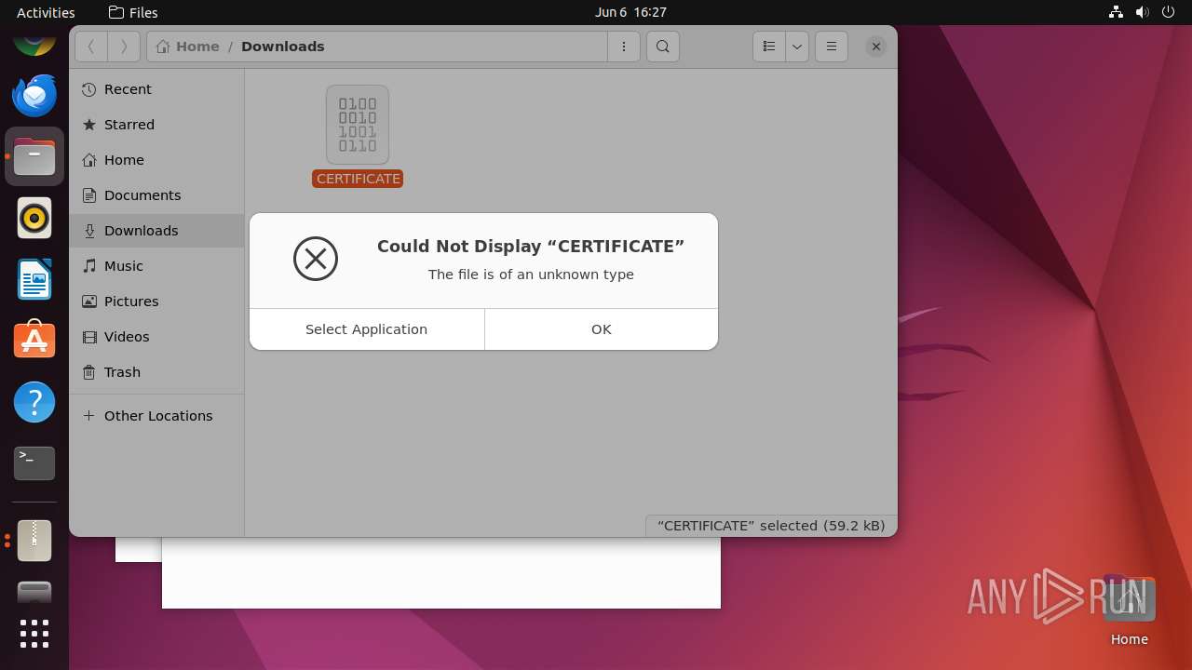Open Archive Manager from the dock
Viewport: 1192px width, 670px height.
[x=34, y=540]
